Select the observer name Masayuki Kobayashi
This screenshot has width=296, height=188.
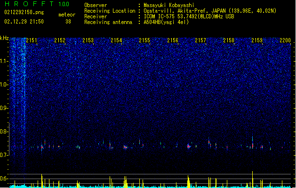[169, 5]
